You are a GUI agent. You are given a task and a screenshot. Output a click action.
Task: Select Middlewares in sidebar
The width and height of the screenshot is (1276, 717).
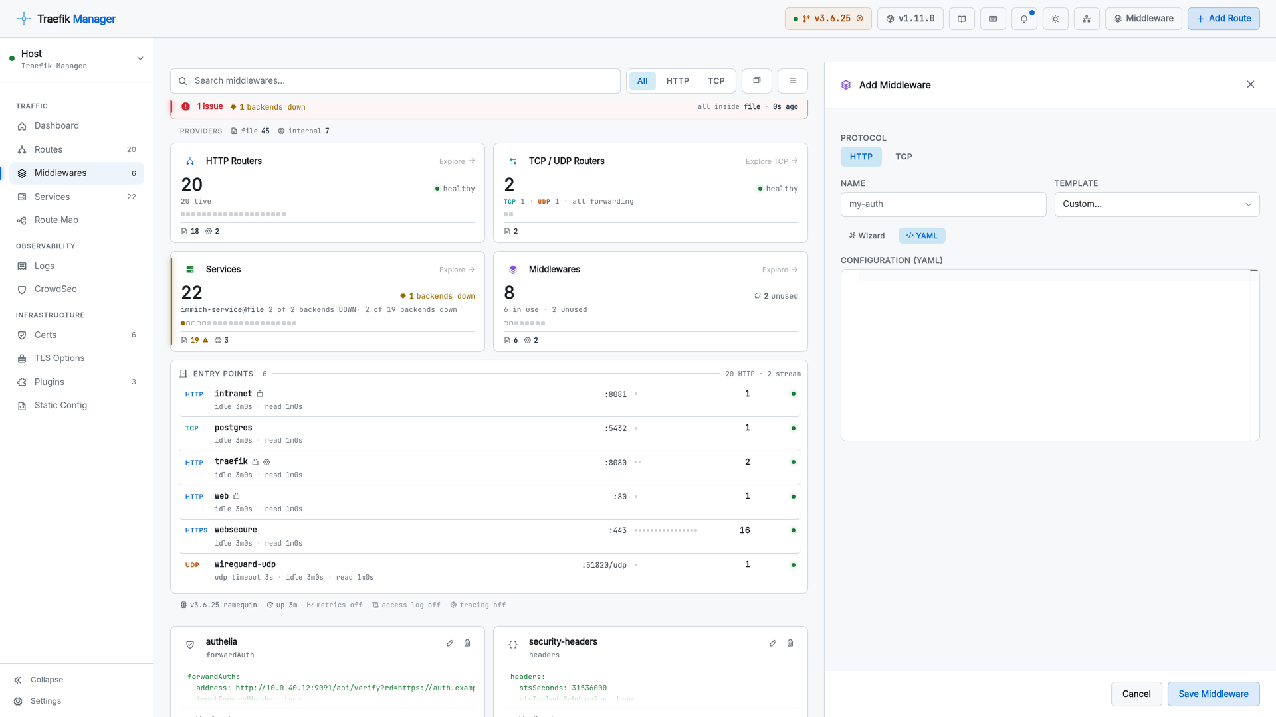pos(76,173)
